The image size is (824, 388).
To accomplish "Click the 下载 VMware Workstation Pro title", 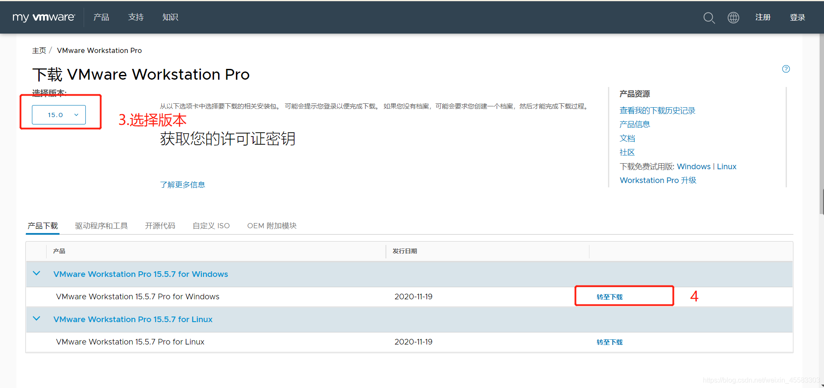I will (x=141, y=74).
